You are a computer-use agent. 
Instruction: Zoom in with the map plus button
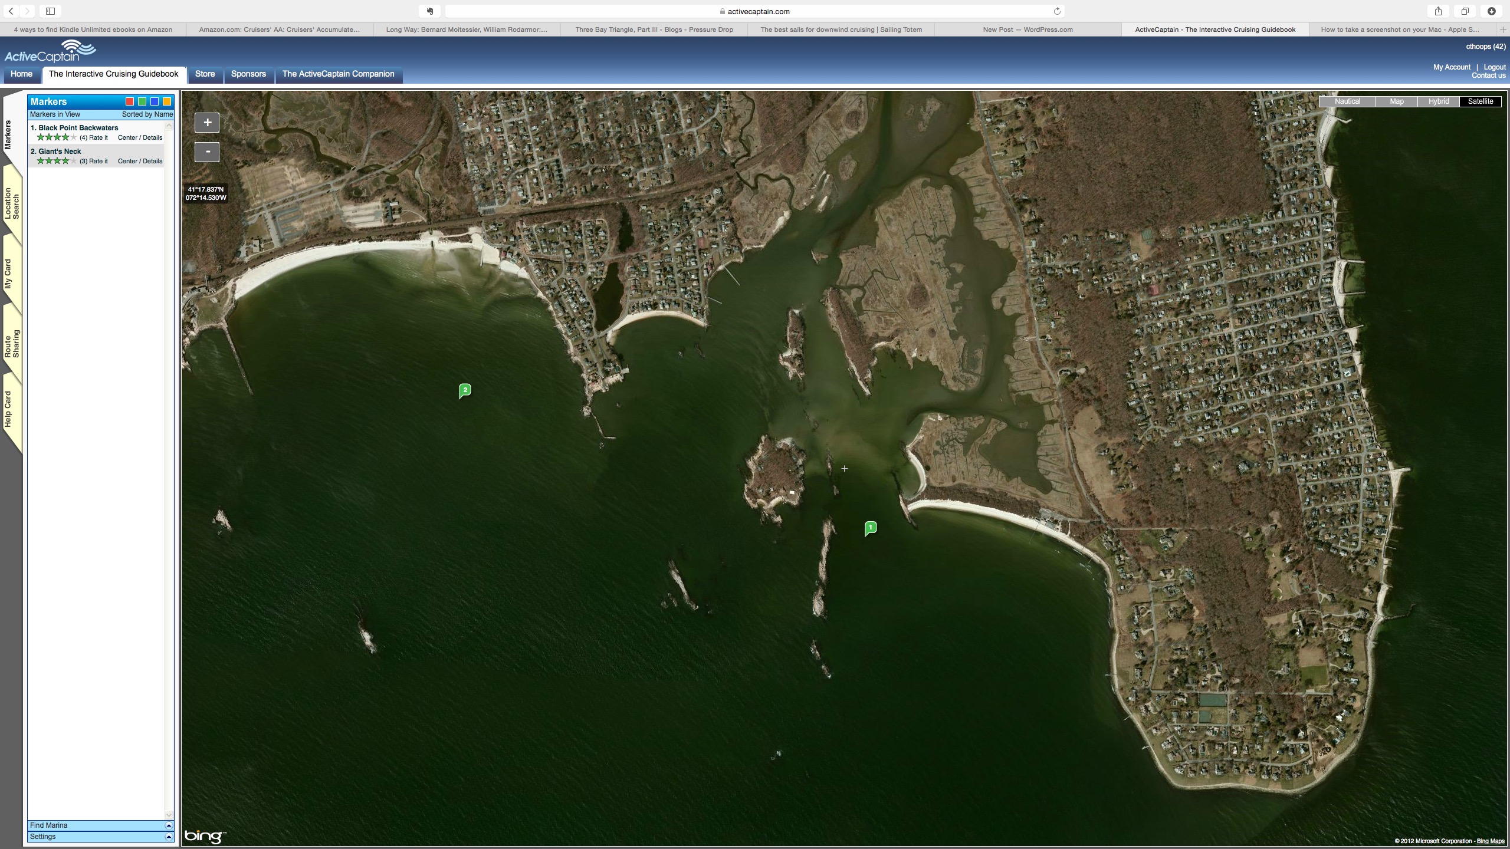(207, 123)
